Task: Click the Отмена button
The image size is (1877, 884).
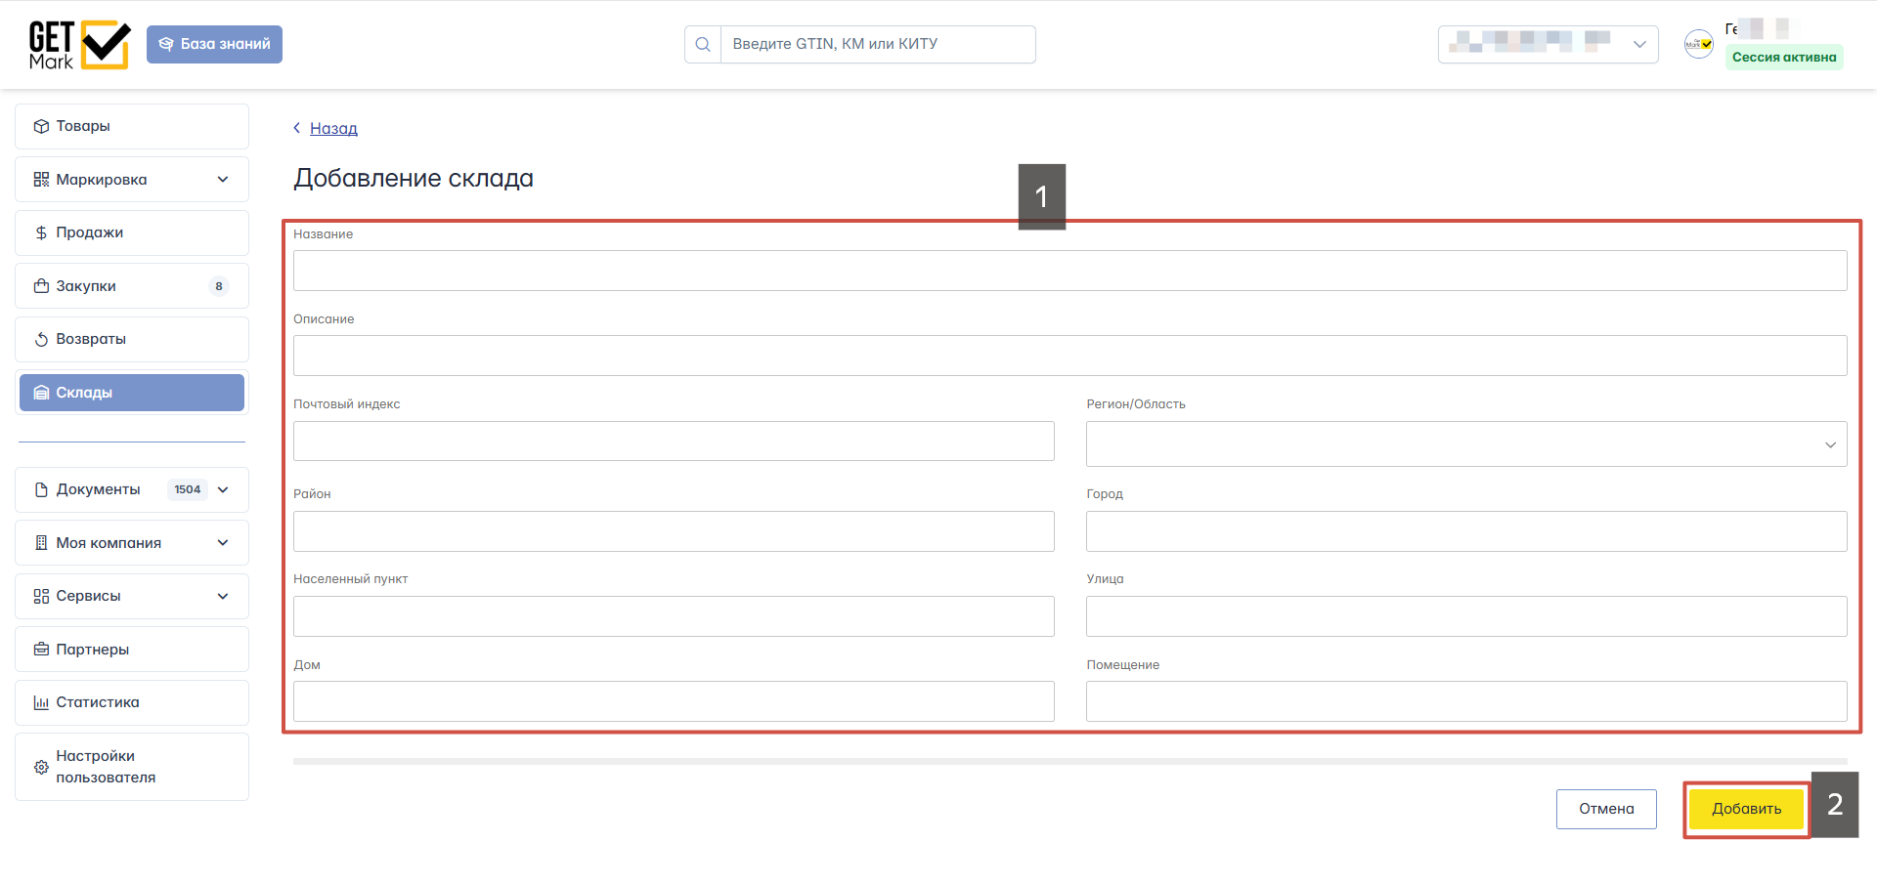Action: 1606,809
